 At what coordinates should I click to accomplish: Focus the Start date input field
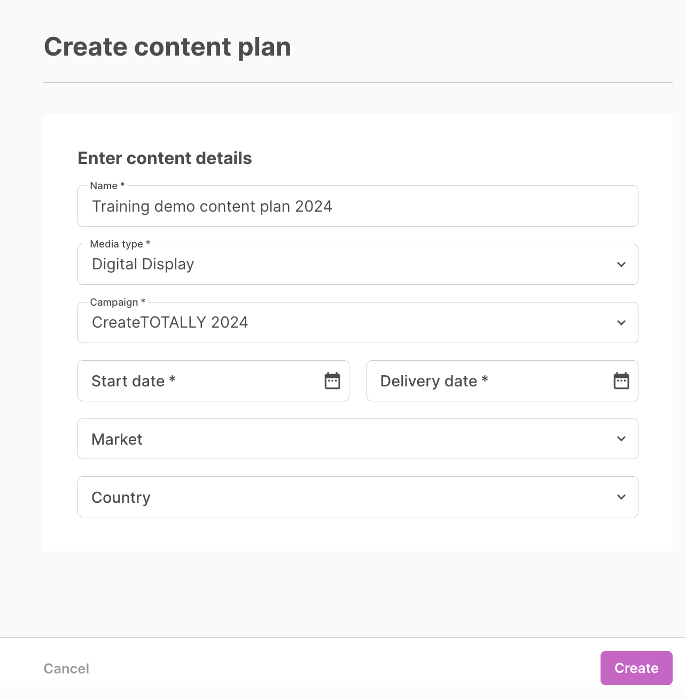[213, 381]
